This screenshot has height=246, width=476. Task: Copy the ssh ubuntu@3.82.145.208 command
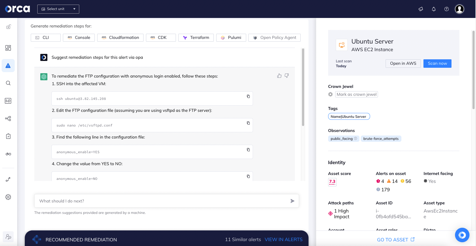coord(248,96)
